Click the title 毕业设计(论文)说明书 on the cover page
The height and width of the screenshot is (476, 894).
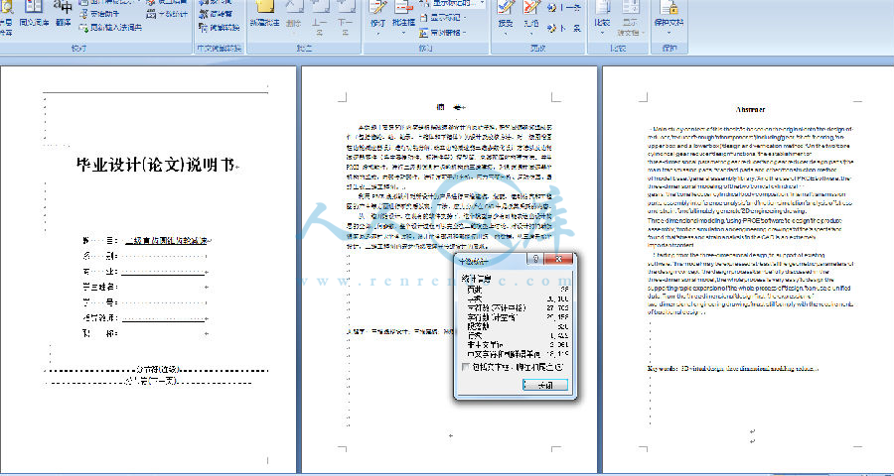156,166
